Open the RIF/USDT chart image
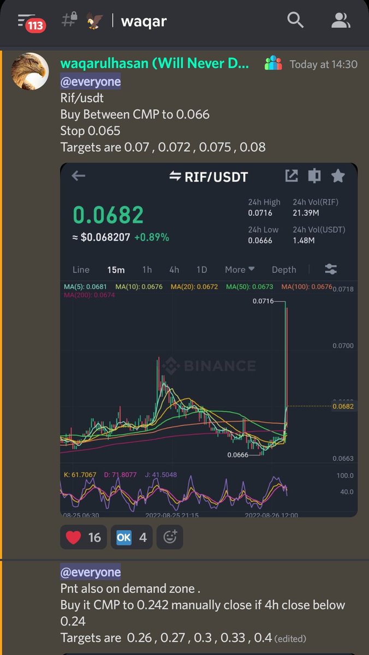The width and height of the screenshot is (369, 655). coord(209,340)
